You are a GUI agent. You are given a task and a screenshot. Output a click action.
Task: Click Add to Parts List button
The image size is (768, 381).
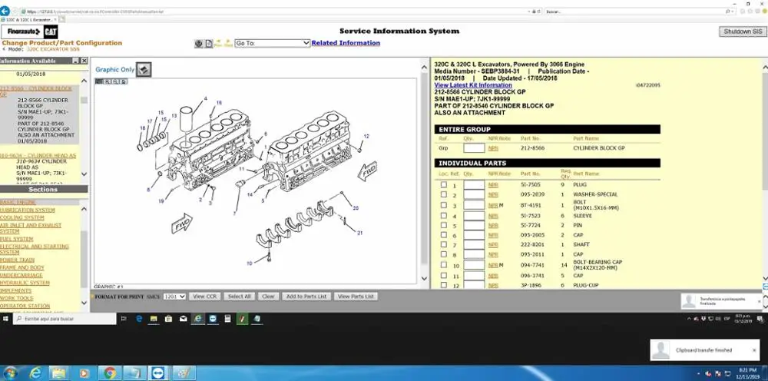coord(306,297)
